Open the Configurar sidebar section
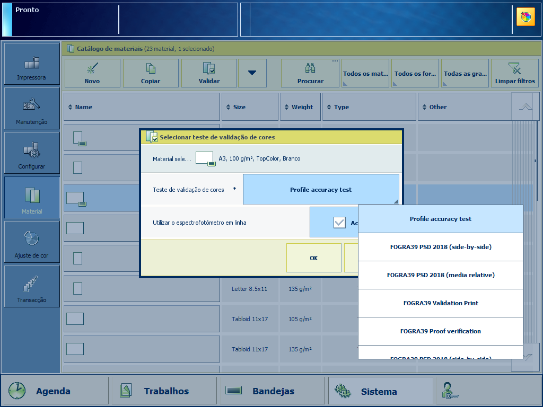This screenshot has width=543, height=407. (32, 154)
